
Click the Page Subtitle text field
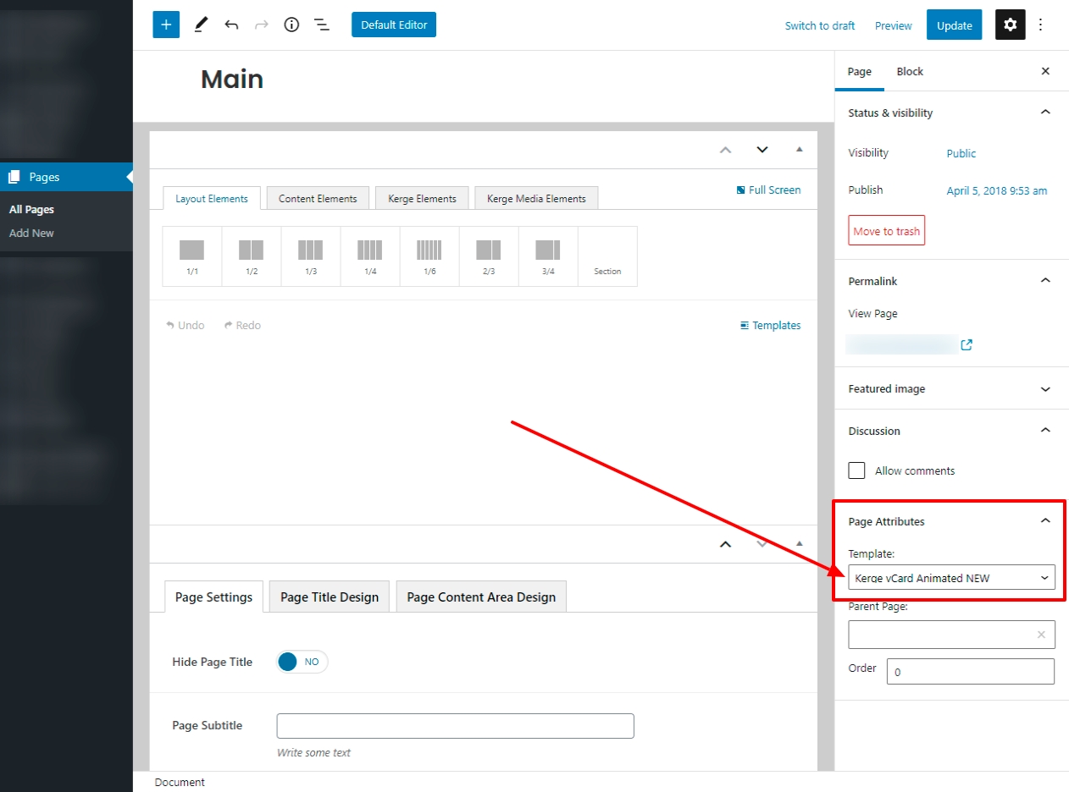[x=455, y=726]
